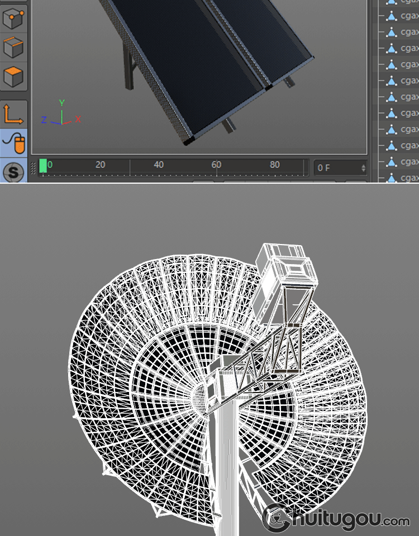Click bottommost cgax row's blue polygon icon
Image resolution: width=419 pixels, height=536 pixels.
[392, 178]
